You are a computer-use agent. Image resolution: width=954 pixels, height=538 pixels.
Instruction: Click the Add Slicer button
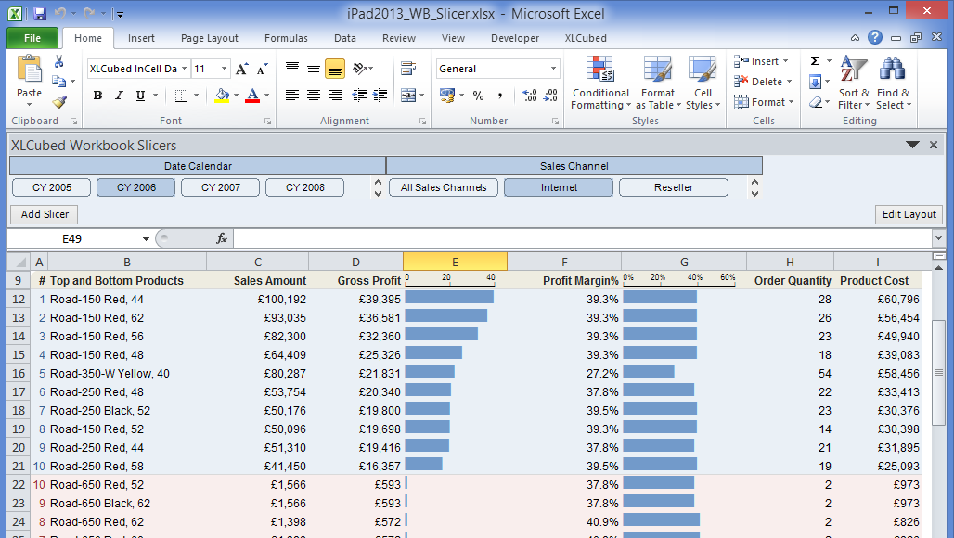[x=45, y=214]
